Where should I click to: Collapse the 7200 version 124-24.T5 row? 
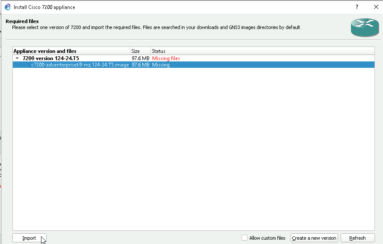[x=17, y=58]
